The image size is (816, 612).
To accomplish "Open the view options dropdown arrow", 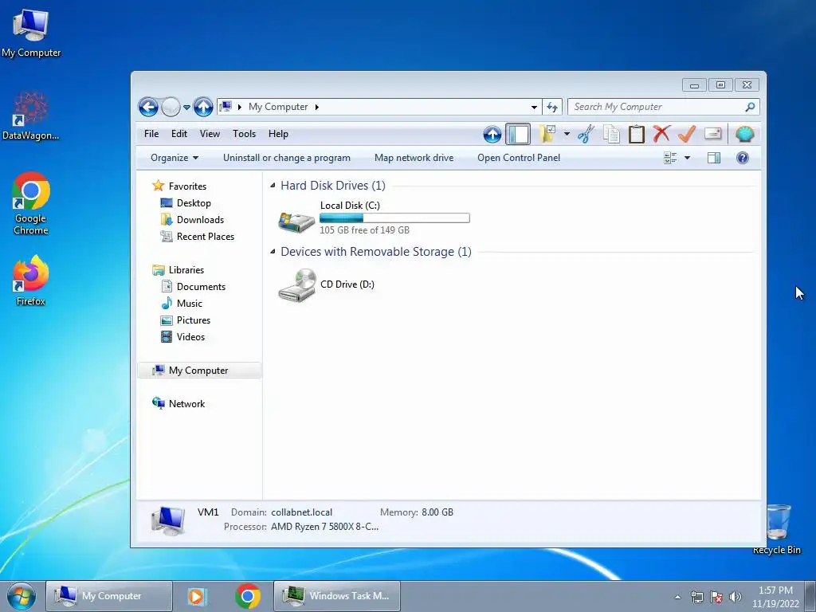I will pos(687,158).
